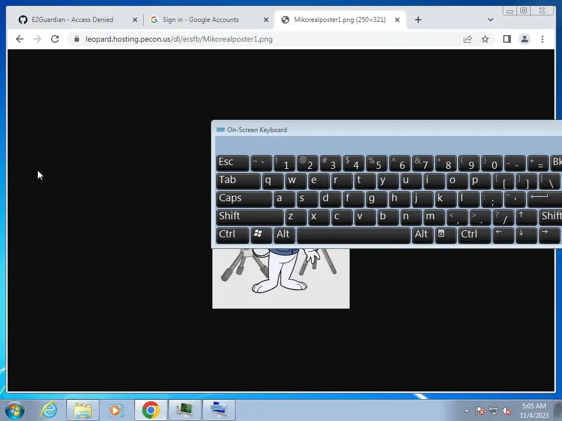Reload the current page
This screenshot has height=421, width=562.
click(x=55, y=39)
